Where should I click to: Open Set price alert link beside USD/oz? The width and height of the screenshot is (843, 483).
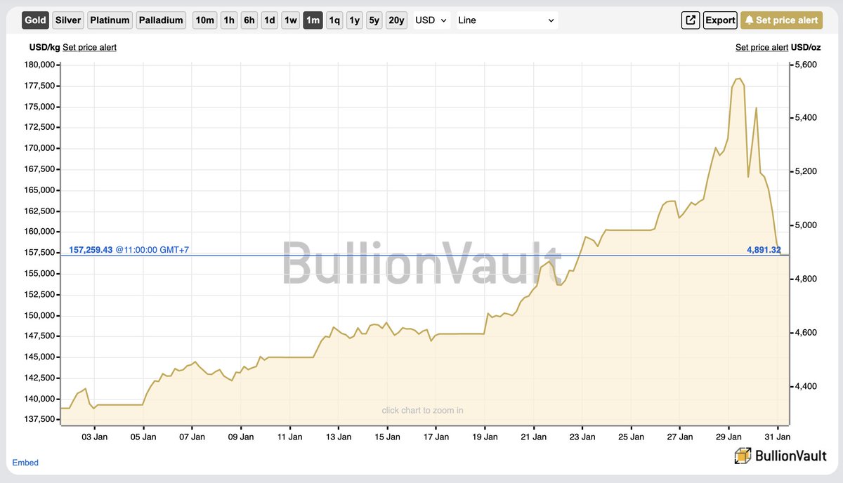point(762,47)
